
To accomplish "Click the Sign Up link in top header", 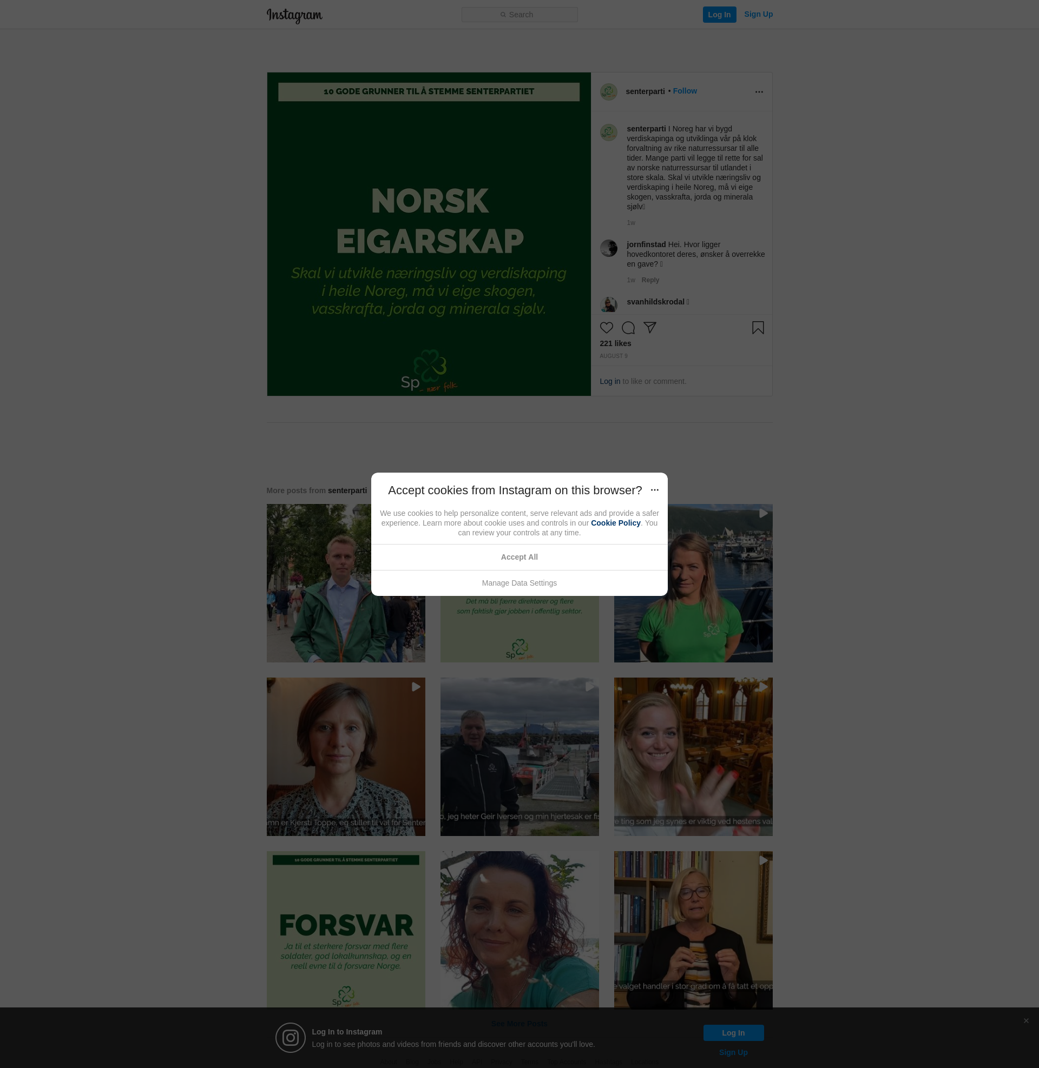I will (758, 14).
